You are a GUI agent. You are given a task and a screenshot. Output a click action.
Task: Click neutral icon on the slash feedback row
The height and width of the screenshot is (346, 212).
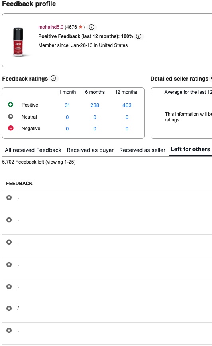pos(9,308)
